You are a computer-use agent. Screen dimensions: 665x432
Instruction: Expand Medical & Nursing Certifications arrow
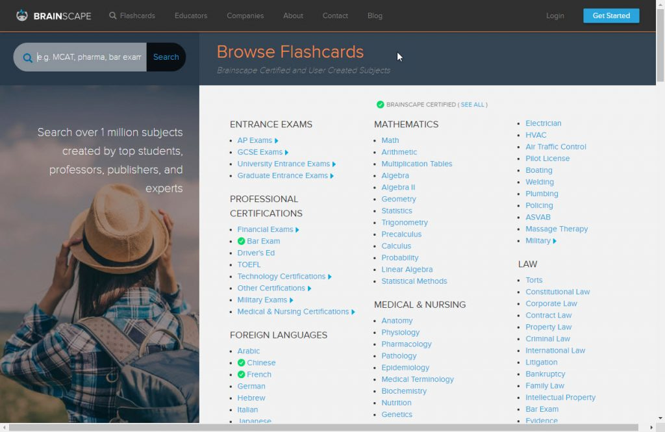[x=353, y=312]
